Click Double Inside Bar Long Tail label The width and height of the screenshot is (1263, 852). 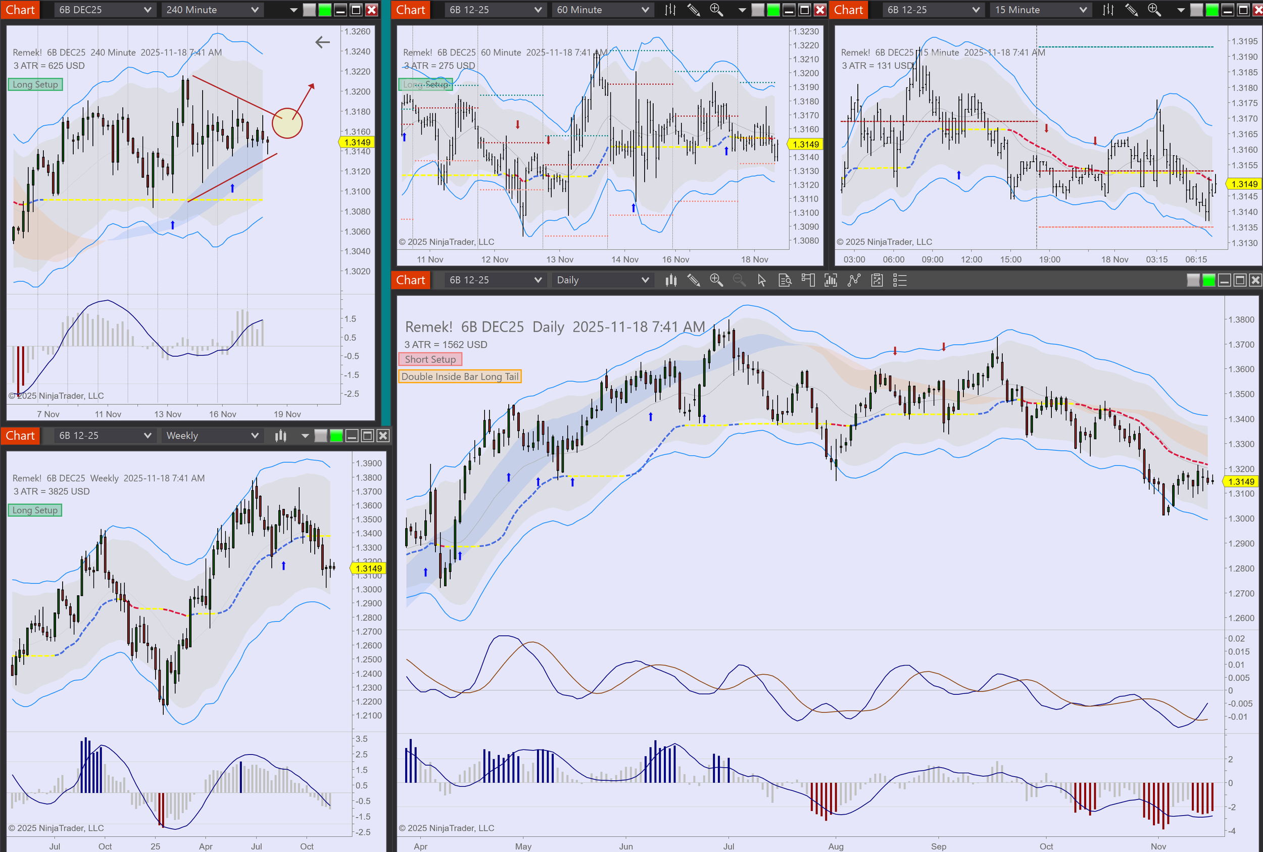[x=460, y=376]
